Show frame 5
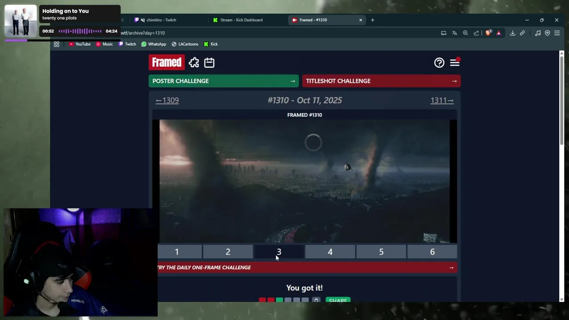 [381, 252]
